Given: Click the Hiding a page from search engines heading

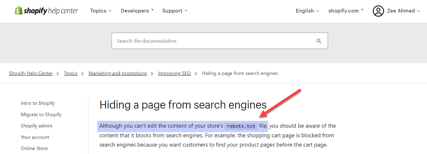Looking at the screenshot, I should coord(183,105).
